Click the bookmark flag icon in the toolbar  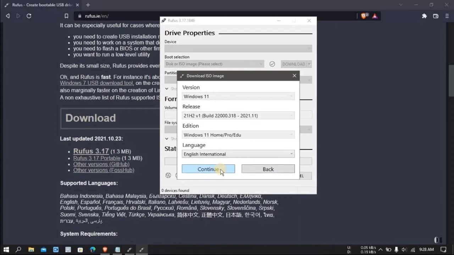pyautogui.click(x=66, y=16)
